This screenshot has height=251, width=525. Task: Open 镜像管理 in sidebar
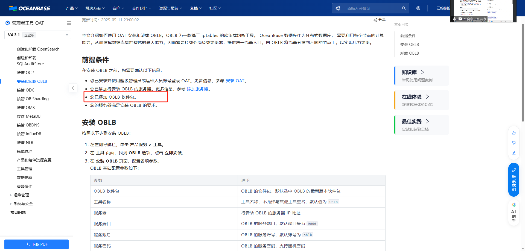(x=24, y=151)
